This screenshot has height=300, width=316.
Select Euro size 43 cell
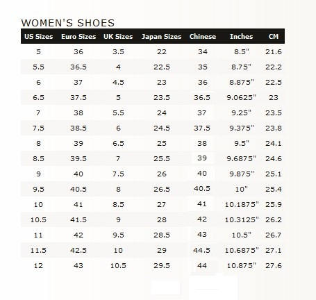click(78, 265)
